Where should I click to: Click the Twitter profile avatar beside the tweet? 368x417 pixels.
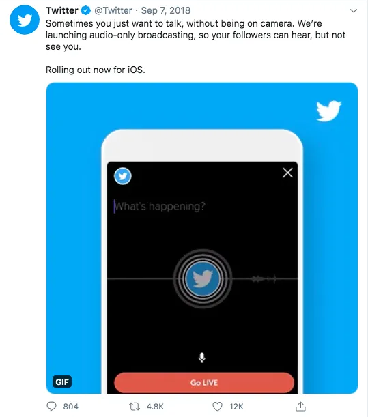(x=25, y=20)
